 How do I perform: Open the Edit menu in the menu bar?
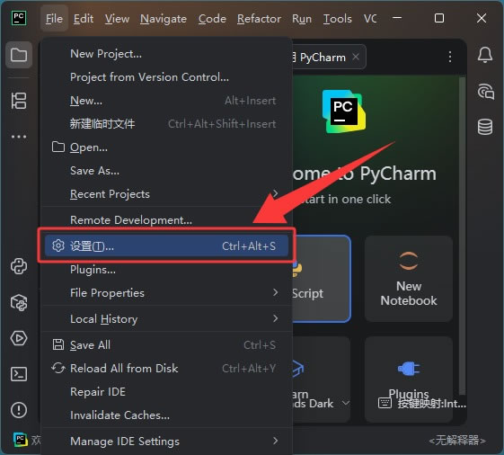coord(84,19)
